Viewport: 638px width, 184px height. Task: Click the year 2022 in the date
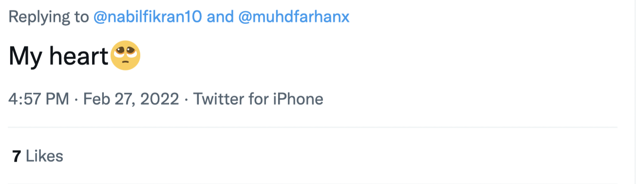(x=159, y=99)
